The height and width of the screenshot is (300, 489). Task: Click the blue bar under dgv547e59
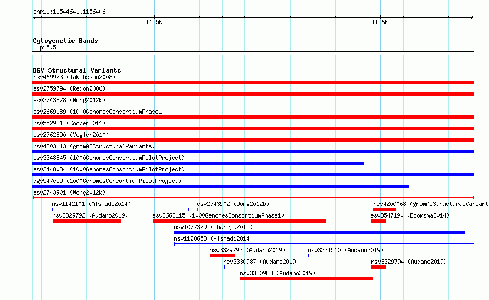220,186
